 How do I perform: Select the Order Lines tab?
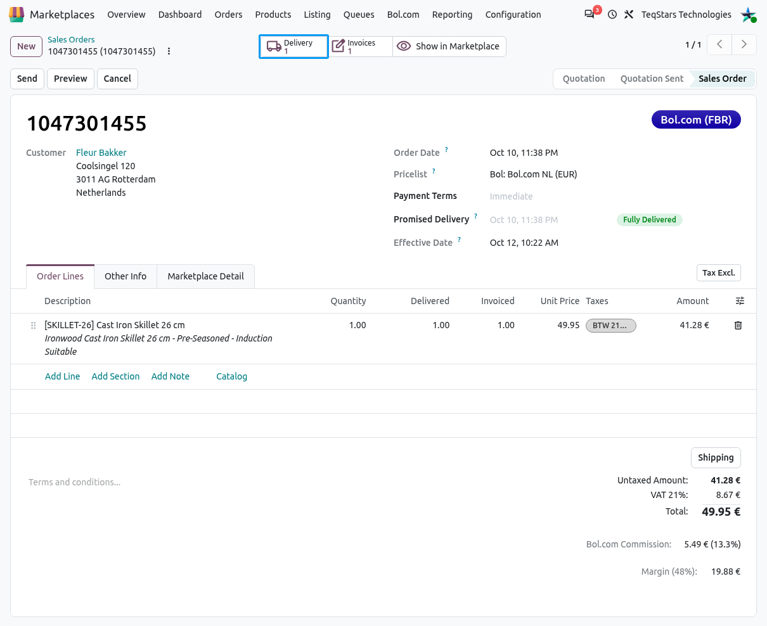point(60,276)
